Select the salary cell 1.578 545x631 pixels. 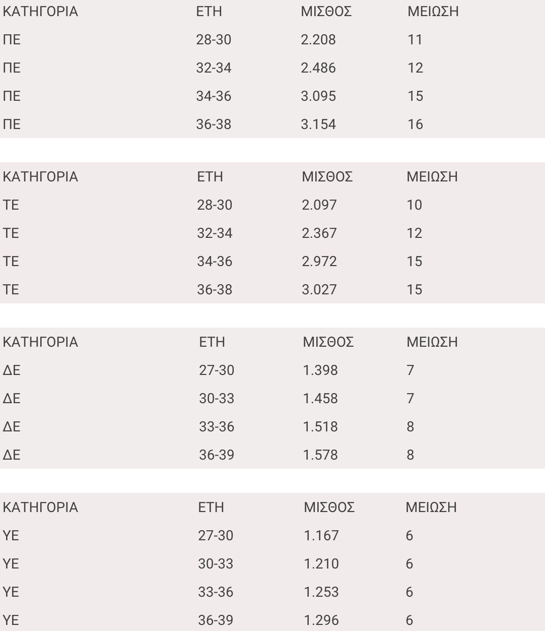pyautogui.click(x=320, y=455)
